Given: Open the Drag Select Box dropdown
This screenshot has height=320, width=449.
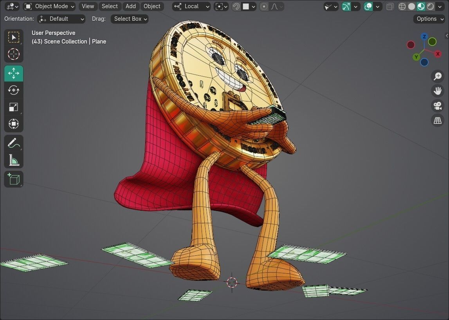Looking at the screenshot, I should click(x=130, y=19).
